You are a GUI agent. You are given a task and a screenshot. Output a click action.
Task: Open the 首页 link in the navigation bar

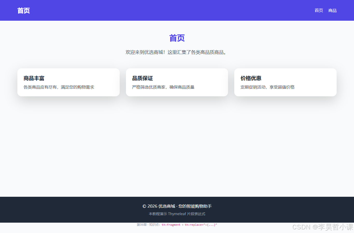[319, 10]
